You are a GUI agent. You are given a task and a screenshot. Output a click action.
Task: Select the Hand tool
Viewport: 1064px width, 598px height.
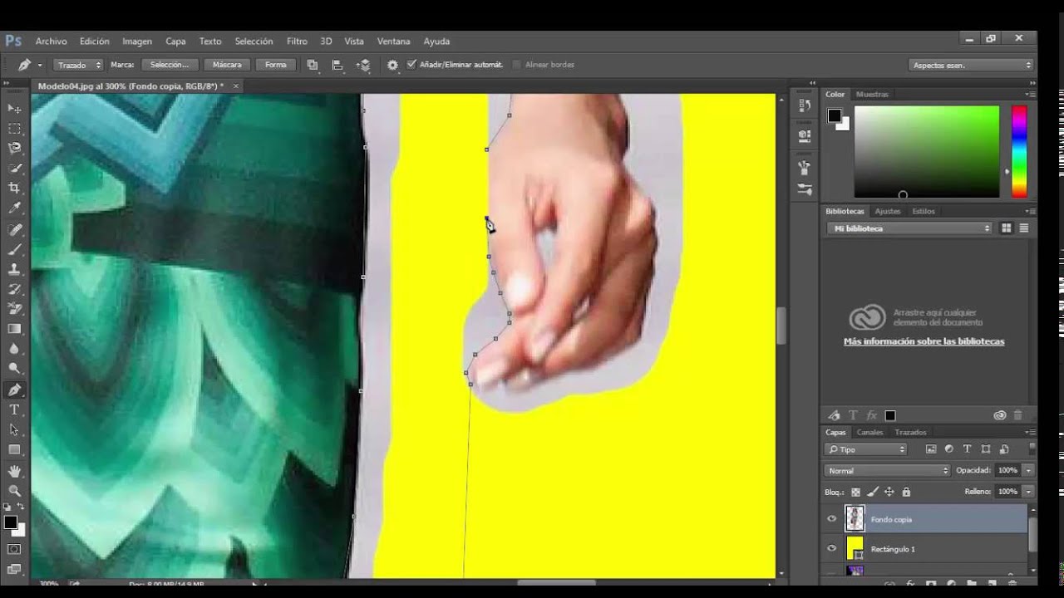pyautogui.click(x=14, y=470)
